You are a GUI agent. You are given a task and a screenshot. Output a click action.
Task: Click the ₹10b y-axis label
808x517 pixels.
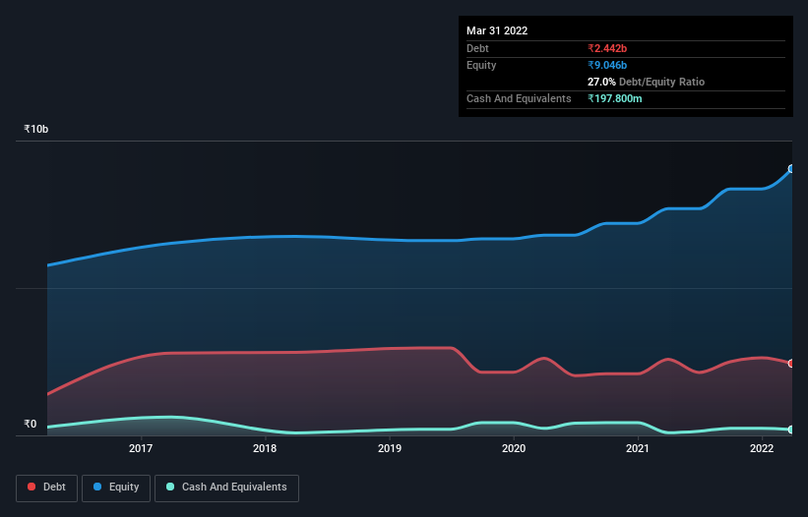coord(36,129)
